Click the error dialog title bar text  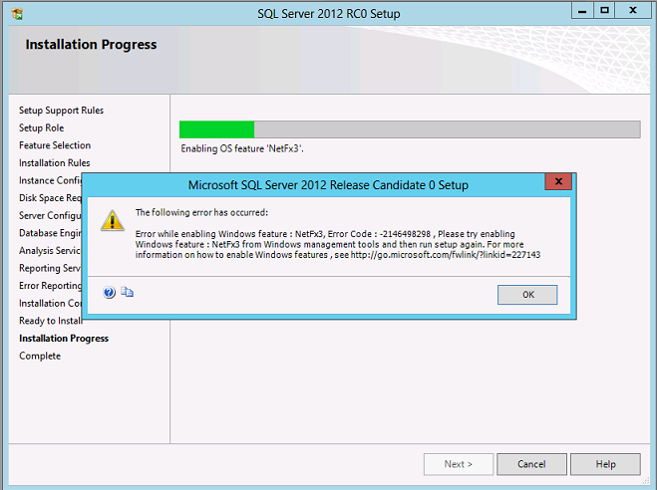click(x=328, y=185)
